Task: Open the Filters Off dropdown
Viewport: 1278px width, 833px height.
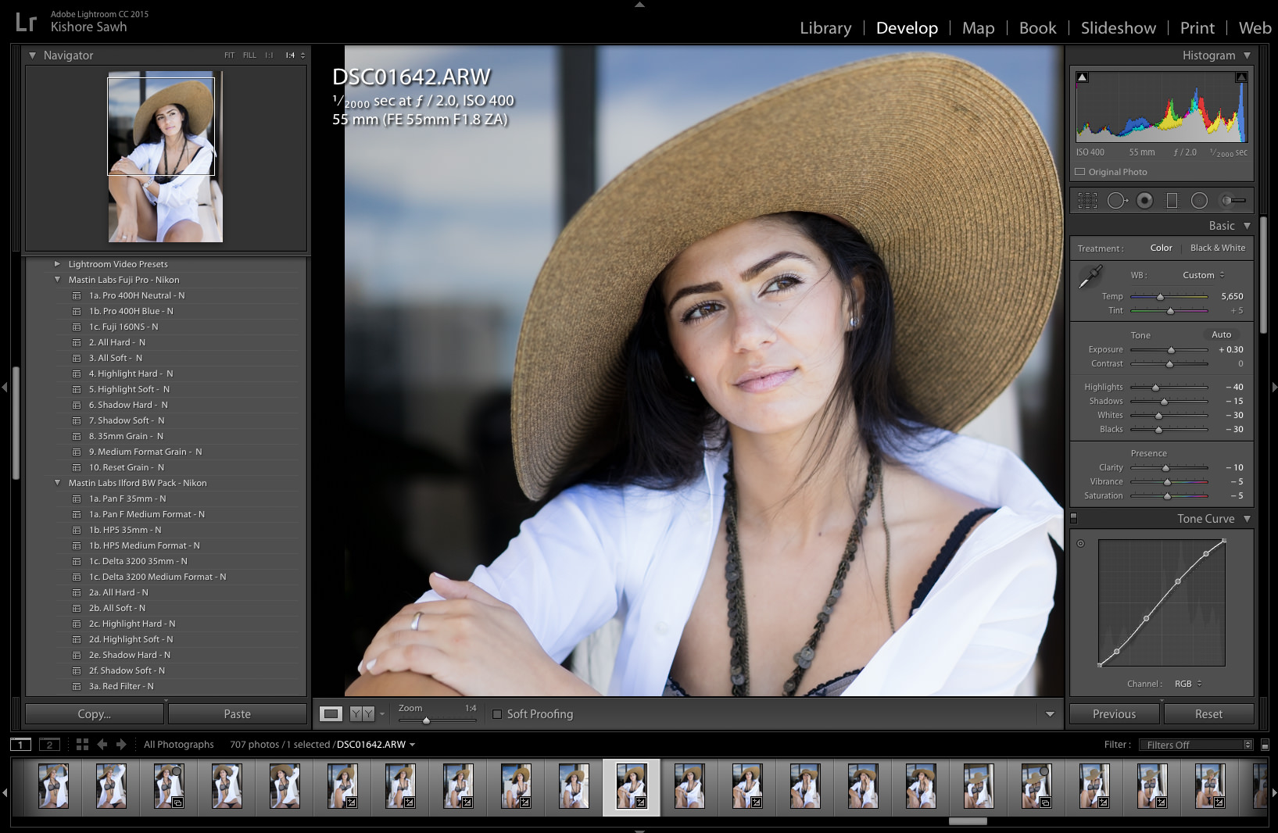Action: tap(1195, 745)
